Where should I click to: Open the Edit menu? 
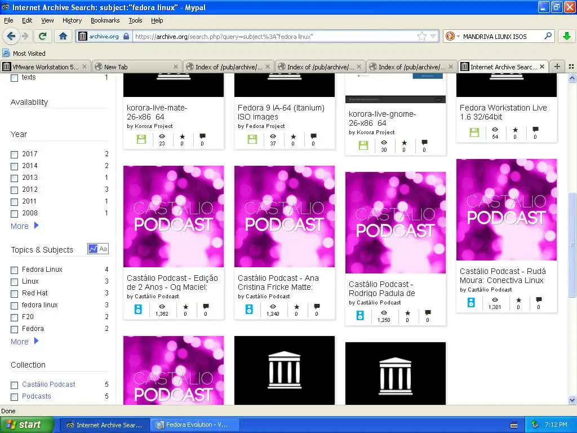pyautogui.click(x=27, y=20)
